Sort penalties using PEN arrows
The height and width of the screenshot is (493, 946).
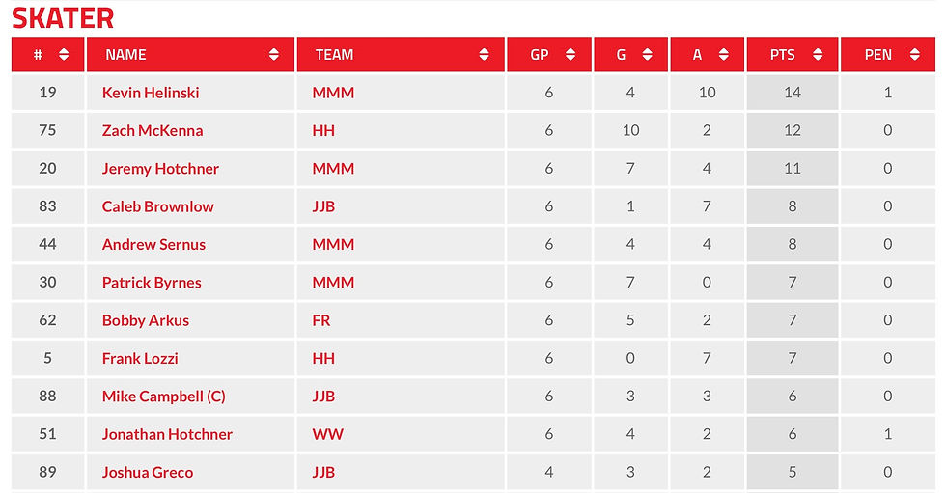tap(915, 55)
